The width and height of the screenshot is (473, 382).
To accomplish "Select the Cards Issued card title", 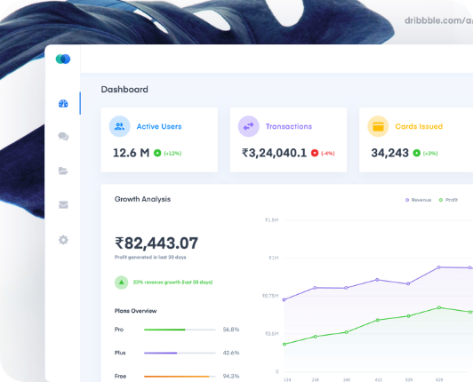I will [x=419, y=126].
